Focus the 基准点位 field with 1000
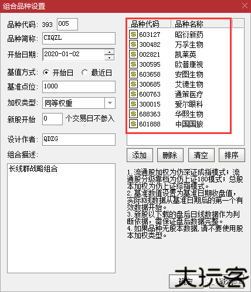 79,87
